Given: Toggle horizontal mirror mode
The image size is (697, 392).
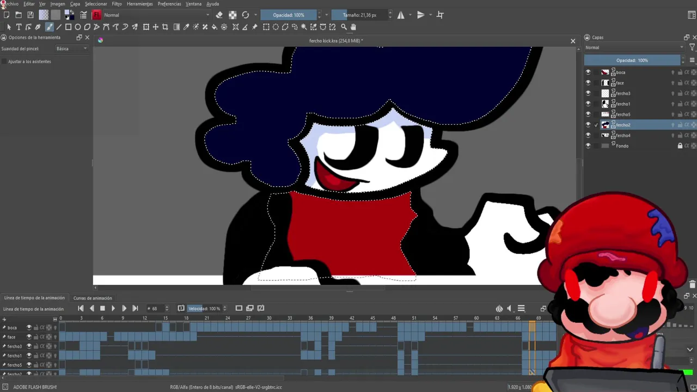Looking at the screenshot, I should (x=401, y=15).
